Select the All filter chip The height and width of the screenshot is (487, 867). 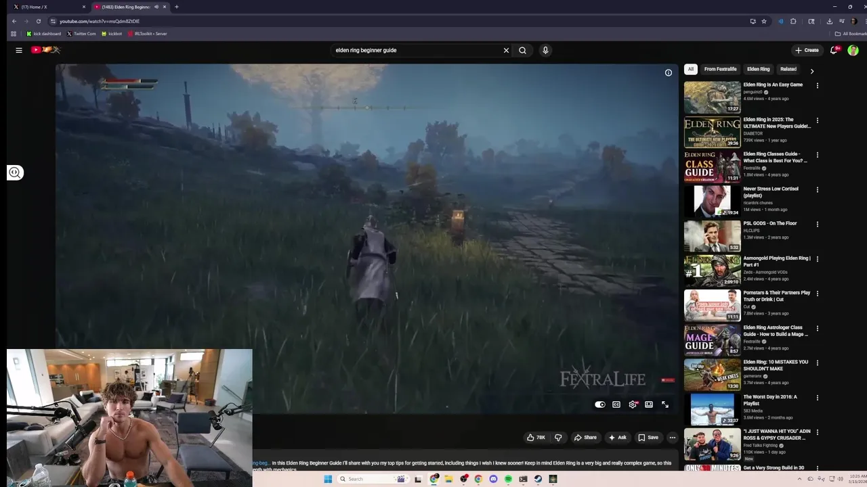coord(690,69)
